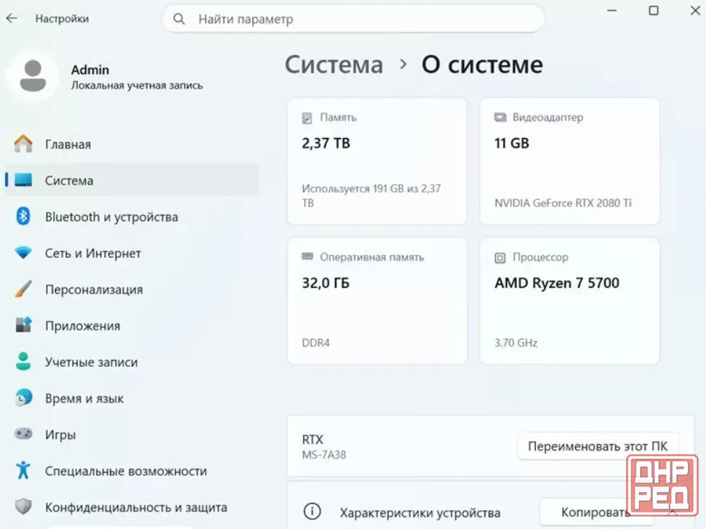This screenshot has width=706, height=529.
Task: Click the Используется 191 GB из 2,37 TB text
Action: (x=372, y=195)
